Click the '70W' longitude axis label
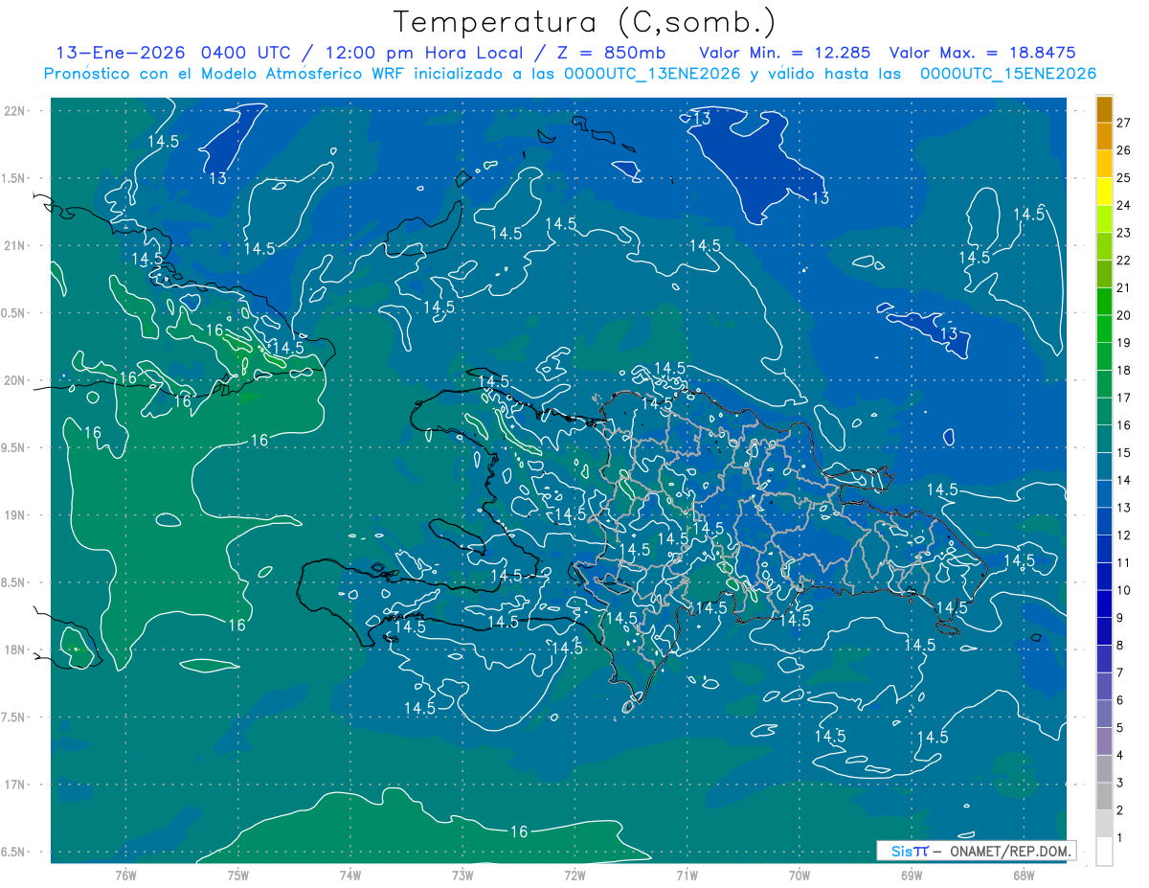Image resolution: width=1149 pixels, height=888 pixels. click(x=799, y=875)
